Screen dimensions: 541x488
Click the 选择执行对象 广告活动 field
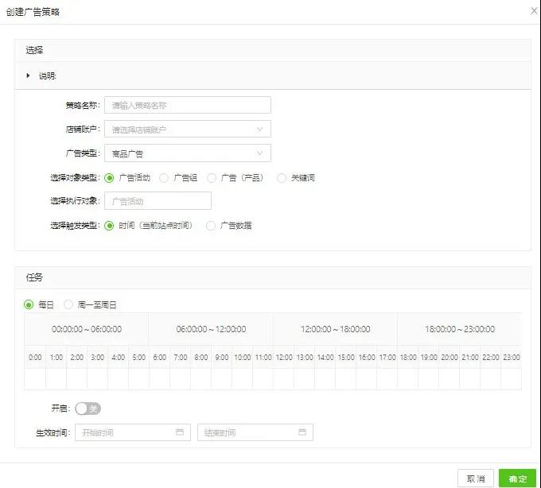158,201
